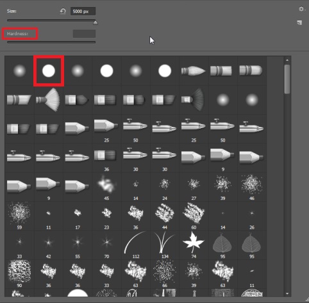Choose the cloud-like brush labeled 45
309x303 pixels.
pyautogui.click(x=106, y=186)
